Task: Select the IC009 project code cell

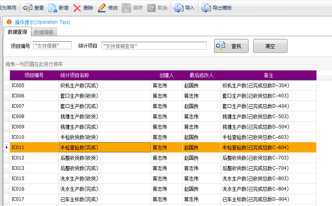Action: click(x=34, y=127)
